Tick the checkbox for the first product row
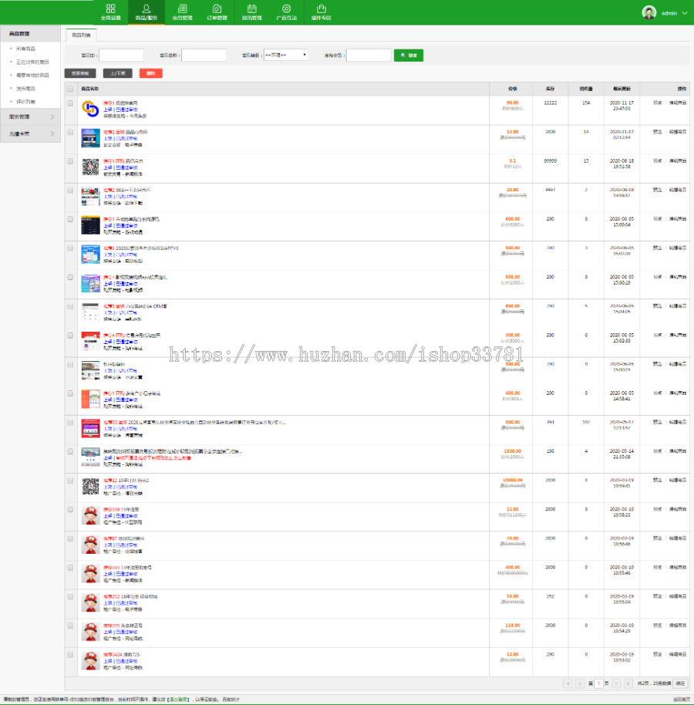Image resolution: width=694 pixels, height=705 pixels. point(70,103)
